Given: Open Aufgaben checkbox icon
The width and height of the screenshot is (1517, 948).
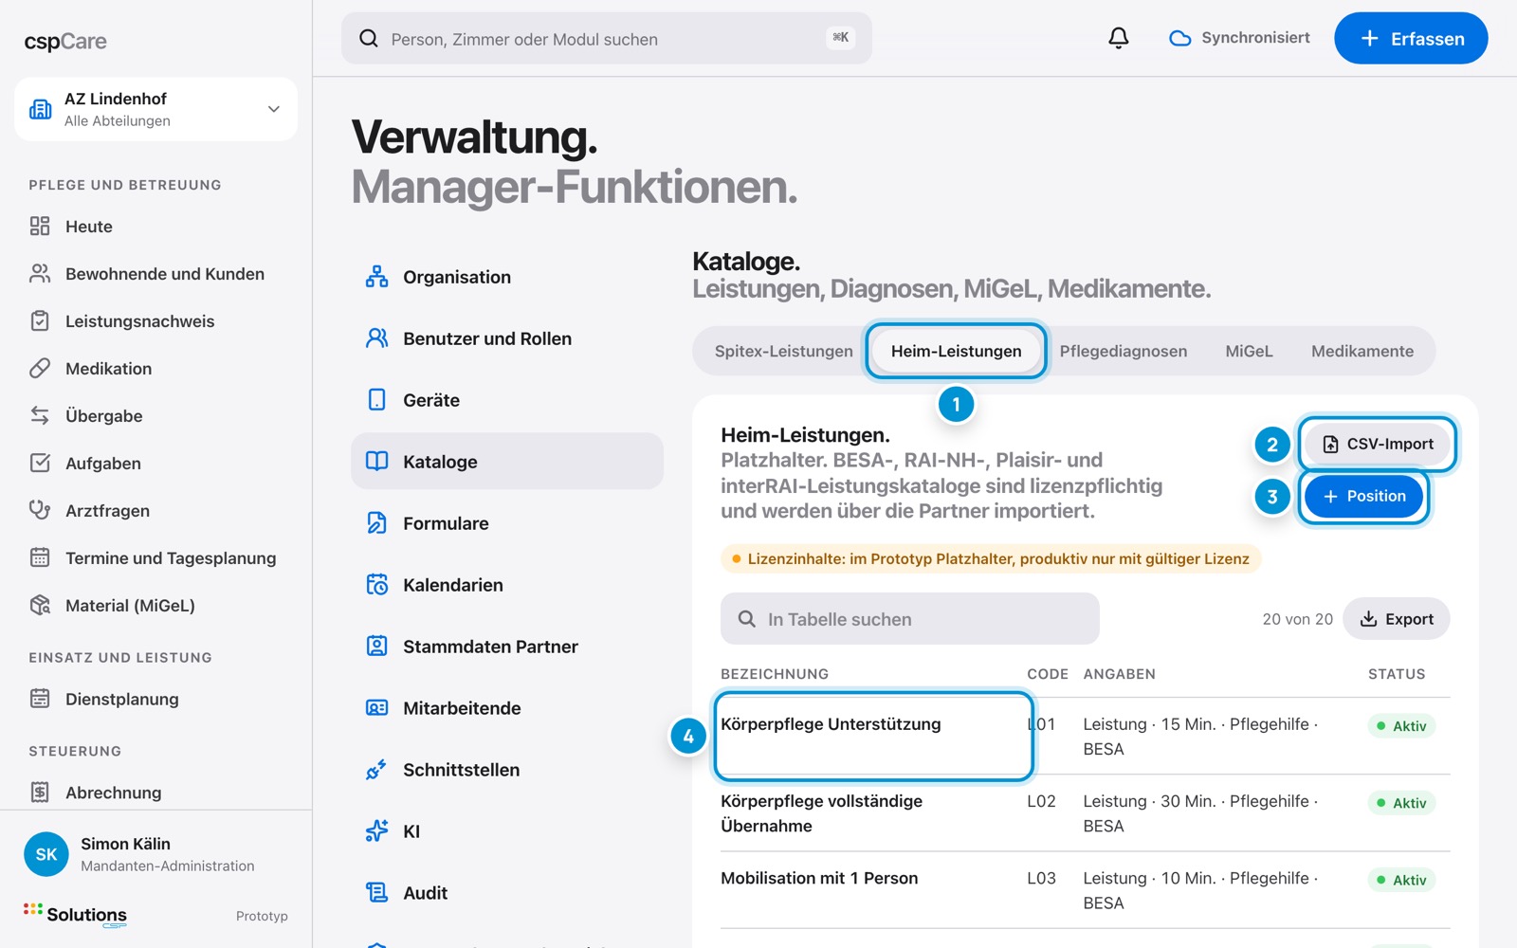Looking at the screenshot, I should pos(40,463).
